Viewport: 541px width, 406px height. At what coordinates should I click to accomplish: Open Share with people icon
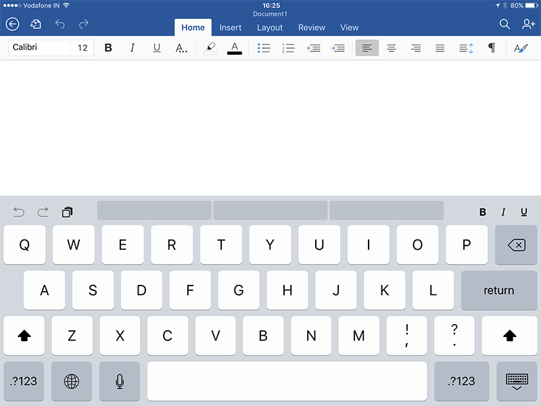point(528,24)
